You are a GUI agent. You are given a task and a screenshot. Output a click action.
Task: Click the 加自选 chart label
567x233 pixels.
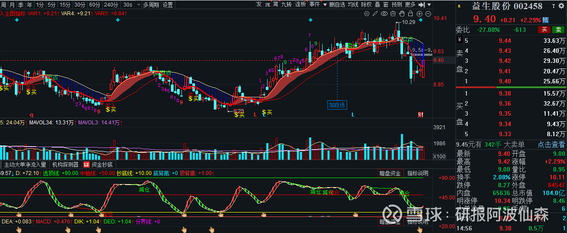(x=337, y=105)
